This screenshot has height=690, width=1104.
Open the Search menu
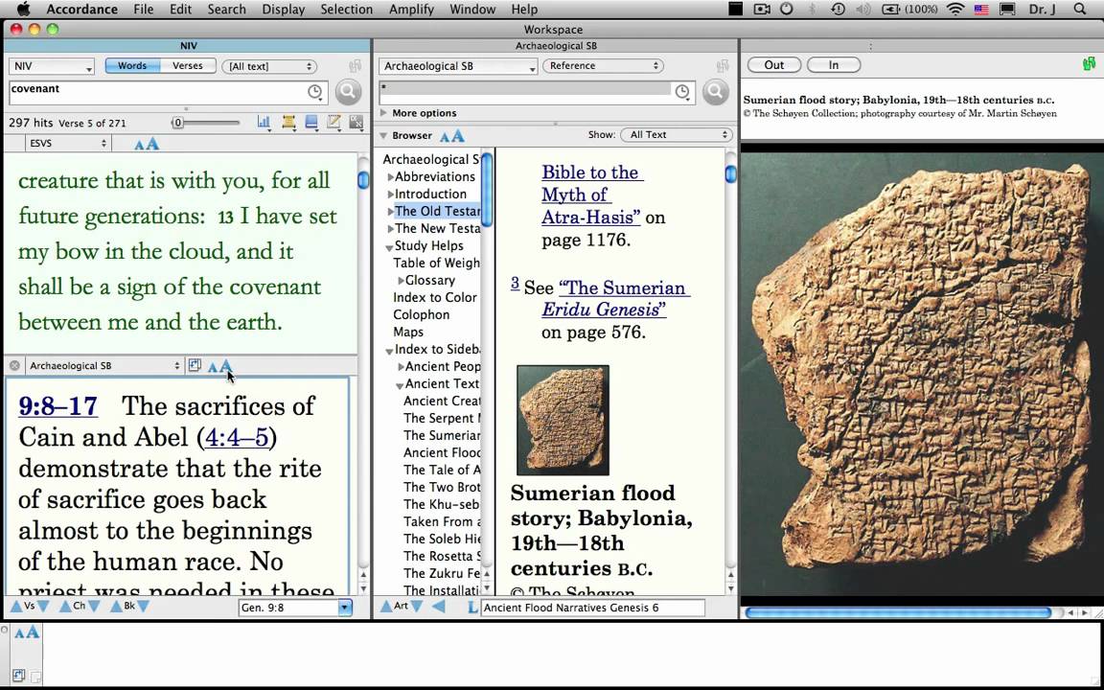coord(227,10)
